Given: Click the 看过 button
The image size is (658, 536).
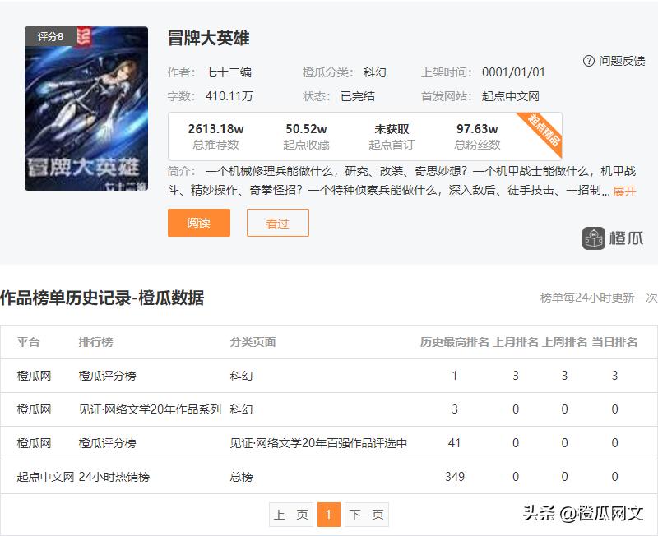Looking at the screenshot, I should 276,224.
